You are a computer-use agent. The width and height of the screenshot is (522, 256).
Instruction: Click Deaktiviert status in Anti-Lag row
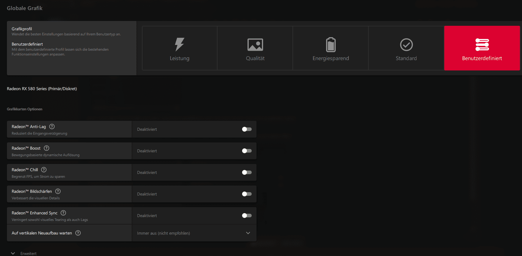click(x=147, y=129)
